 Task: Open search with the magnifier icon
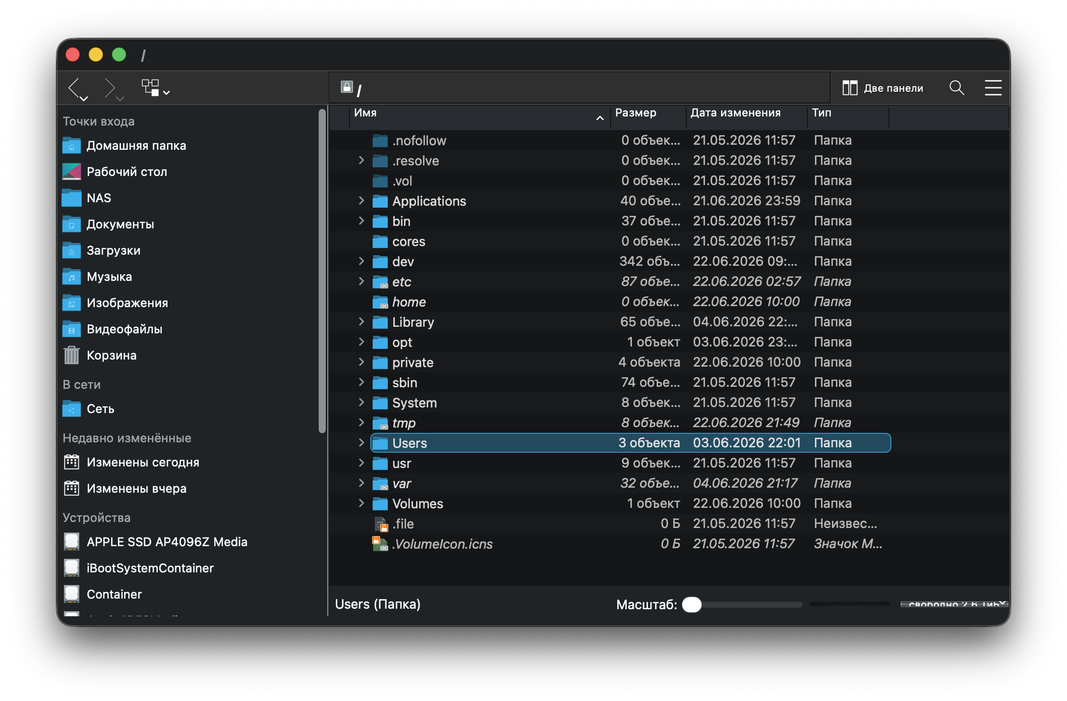click(x=957, y=88)
